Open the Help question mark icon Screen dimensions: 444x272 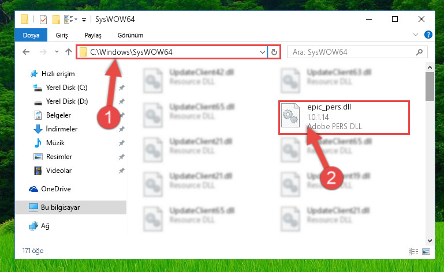428,35
